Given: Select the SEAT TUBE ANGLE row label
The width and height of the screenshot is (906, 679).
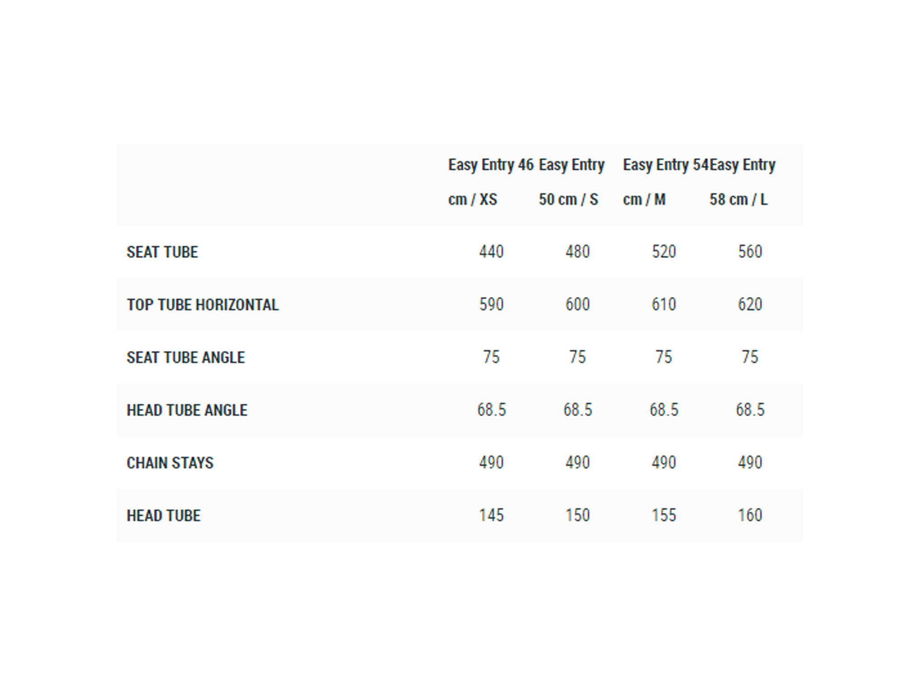Looking at the screenshot, I should [x=186, y=358].
